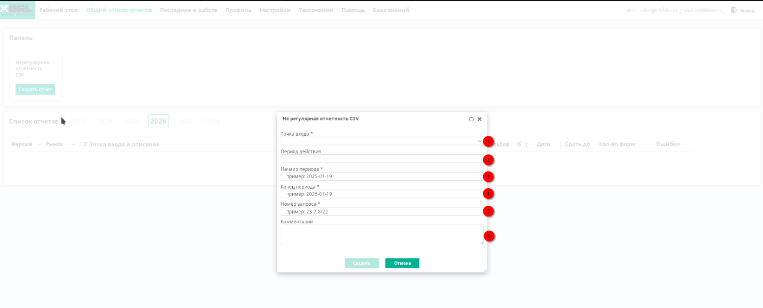The height and width of the screenshot is (308, 763).
Task: Focus the Номер запроса input field
Action: pyautogui.click(x=381, y=212)
